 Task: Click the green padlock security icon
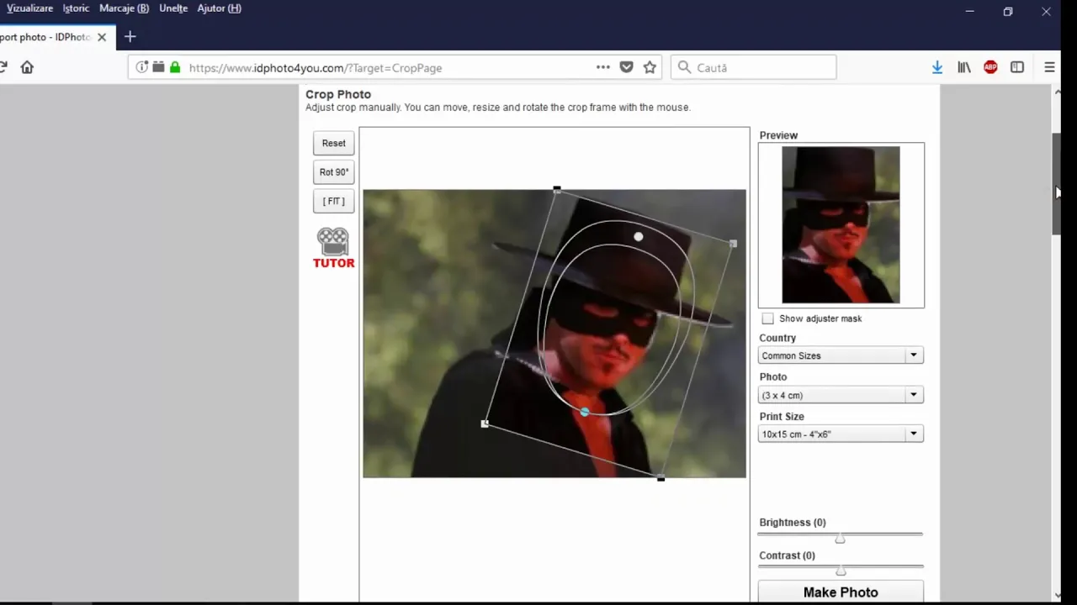tap(175, 67)
